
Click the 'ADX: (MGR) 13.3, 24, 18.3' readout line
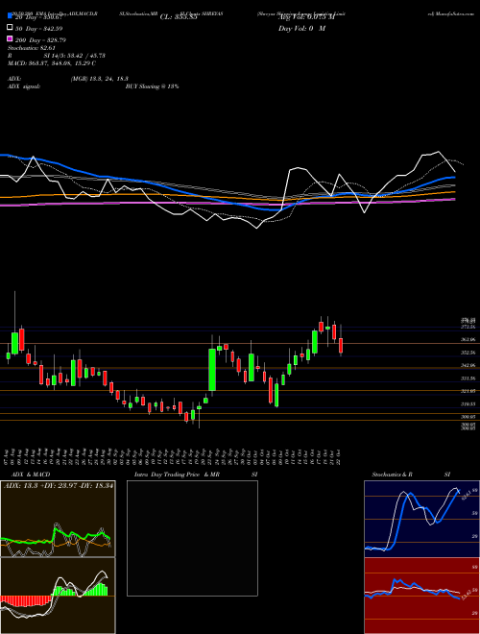coord(68,79)
